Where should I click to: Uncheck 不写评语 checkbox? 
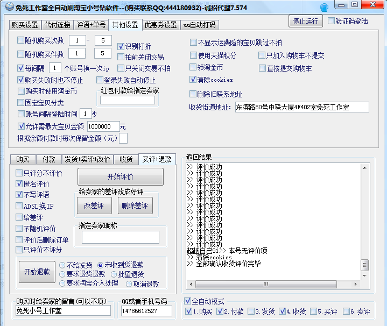tap(19, 194)
